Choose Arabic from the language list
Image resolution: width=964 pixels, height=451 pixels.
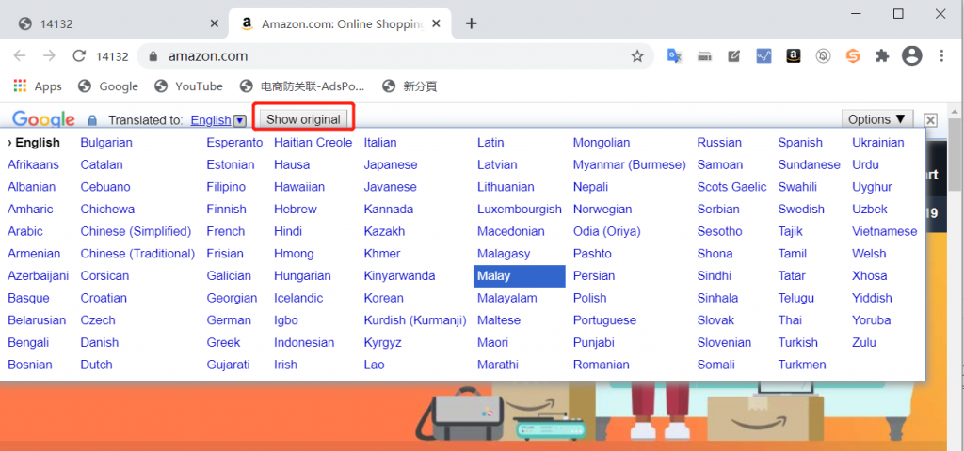coord(25,231)
